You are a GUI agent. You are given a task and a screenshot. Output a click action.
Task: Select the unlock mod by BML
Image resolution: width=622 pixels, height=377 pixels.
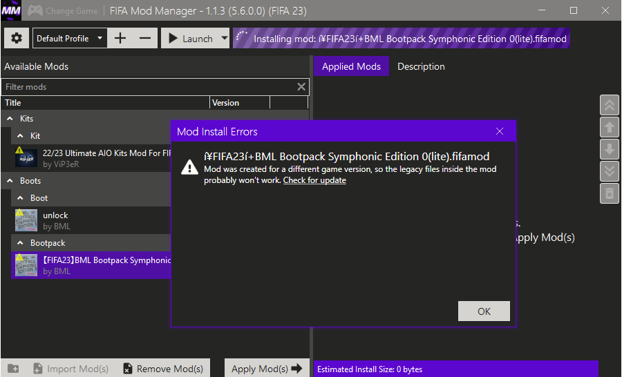91,220
